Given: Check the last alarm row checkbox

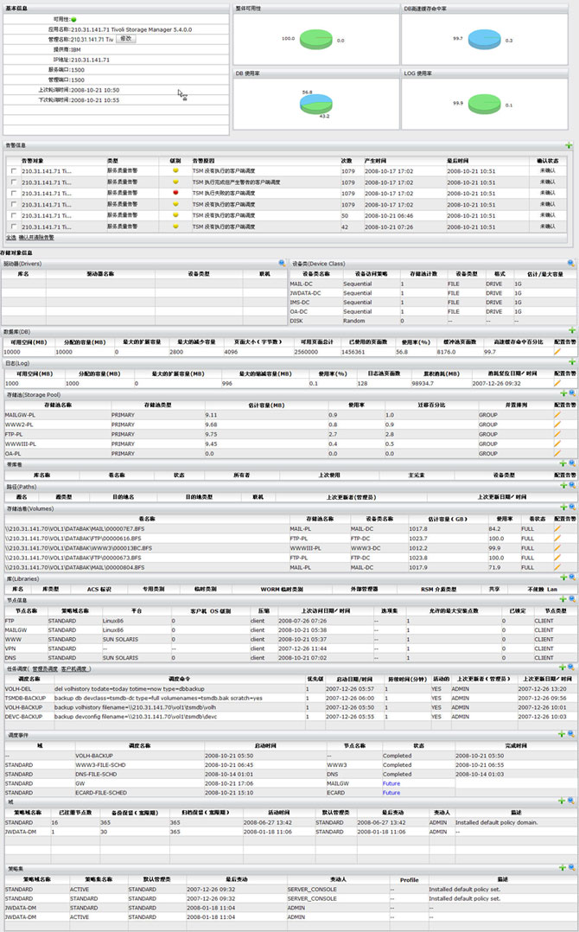Looking at the screenshot, I should pos(12,227).
